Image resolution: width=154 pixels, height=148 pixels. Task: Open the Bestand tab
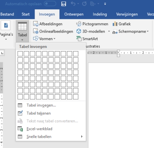coord(7,14)
